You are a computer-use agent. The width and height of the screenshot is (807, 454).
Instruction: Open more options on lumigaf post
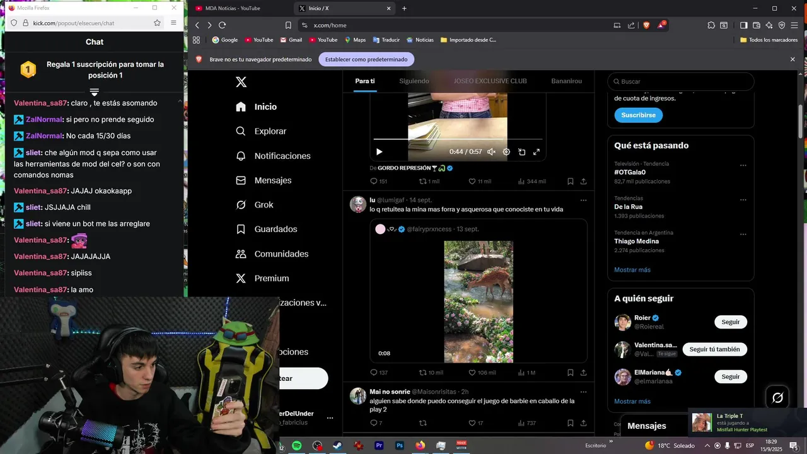tap(583, 201)
